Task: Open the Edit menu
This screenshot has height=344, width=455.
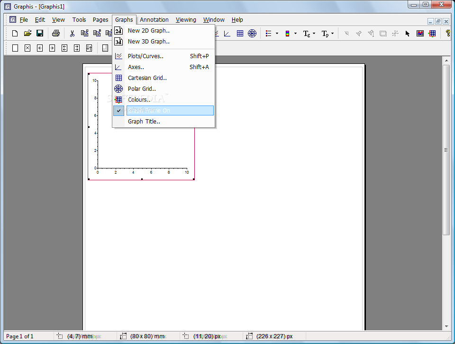Action: 40,20
